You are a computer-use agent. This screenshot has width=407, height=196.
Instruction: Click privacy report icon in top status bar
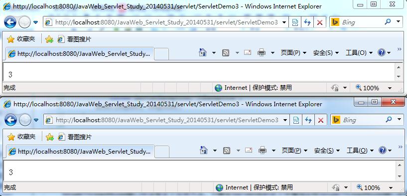pyautogui.click(x=335, y=88)
